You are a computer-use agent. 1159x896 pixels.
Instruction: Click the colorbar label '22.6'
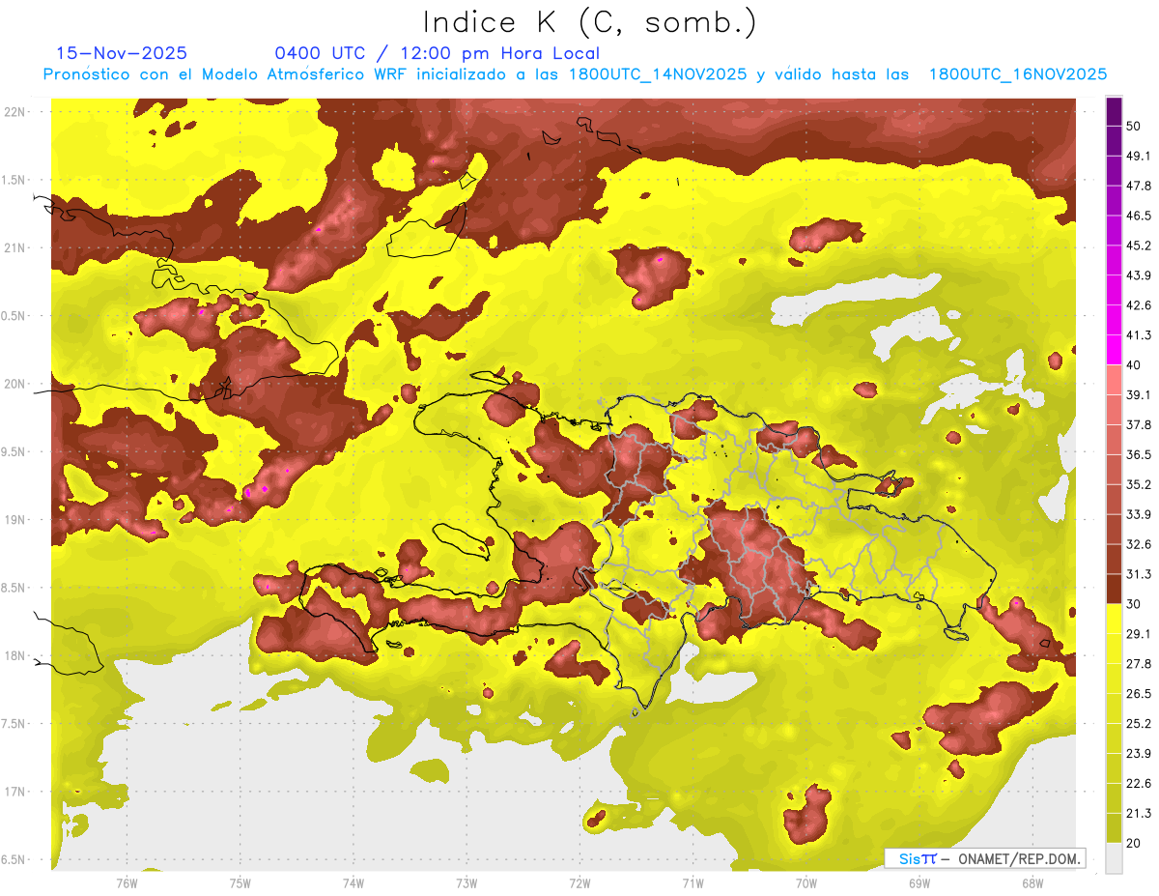1139,784
